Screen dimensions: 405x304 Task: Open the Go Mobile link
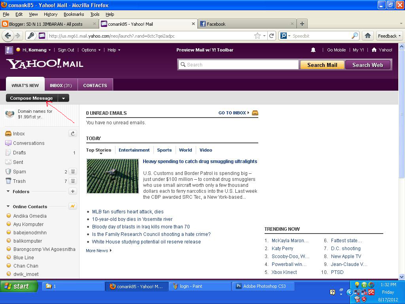click(x=336, y=50)
